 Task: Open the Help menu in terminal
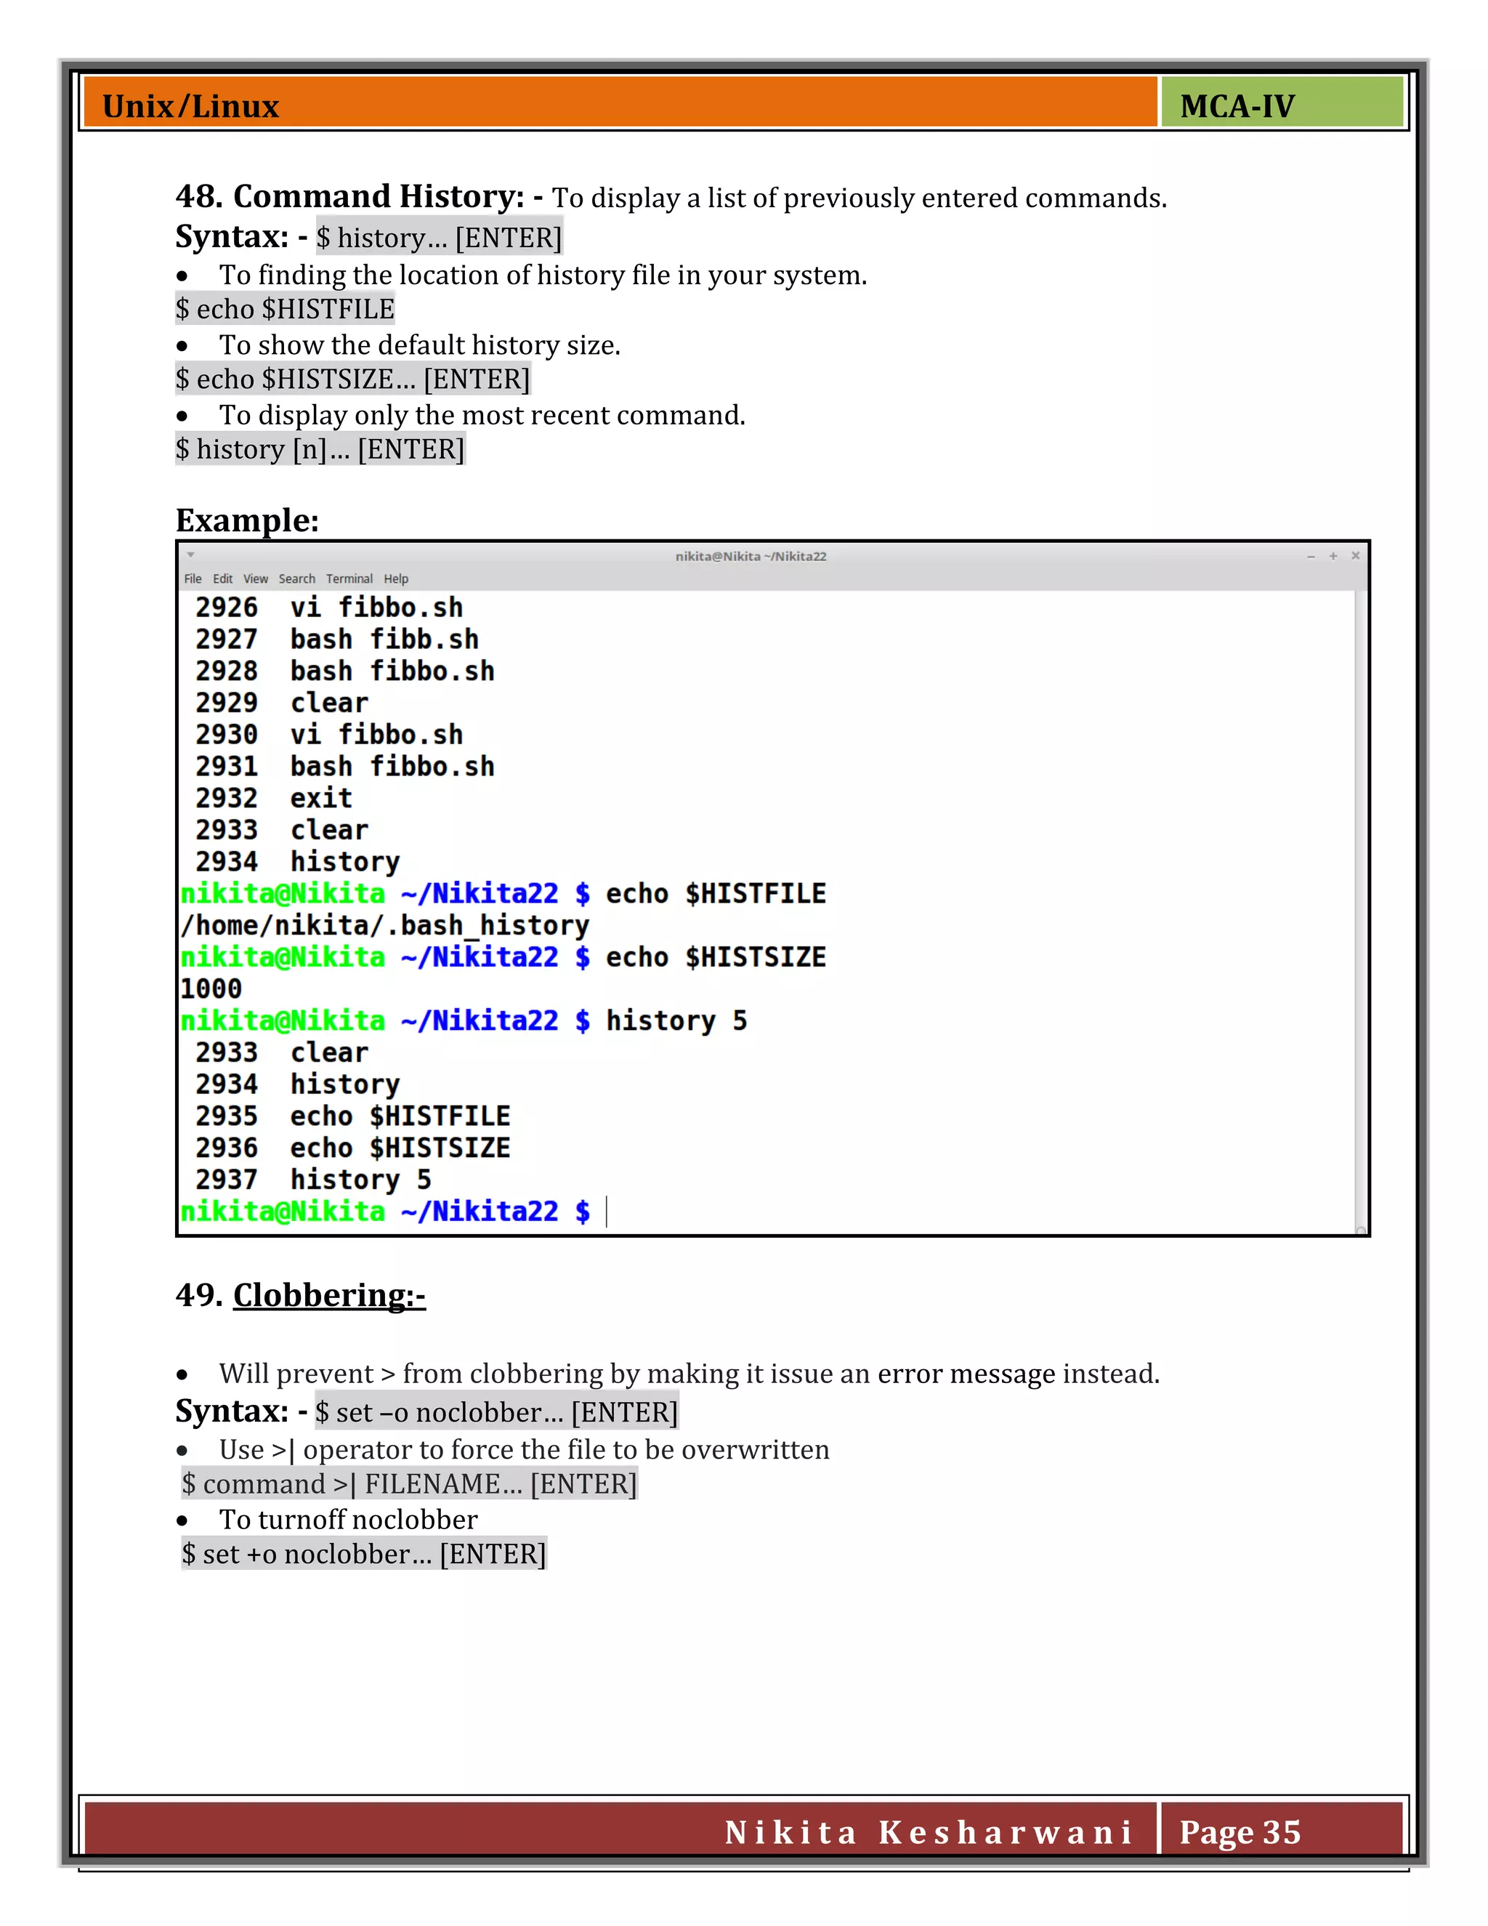tap(396, 579)
